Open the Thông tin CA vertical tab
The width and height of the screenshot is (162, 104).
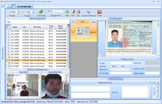pyautogui.click(x=154, y=91)
